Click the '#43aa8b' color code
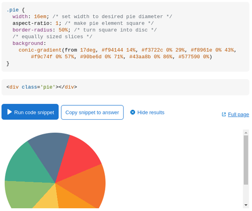Screen dimensions: 252x211 tap(140, 57)
